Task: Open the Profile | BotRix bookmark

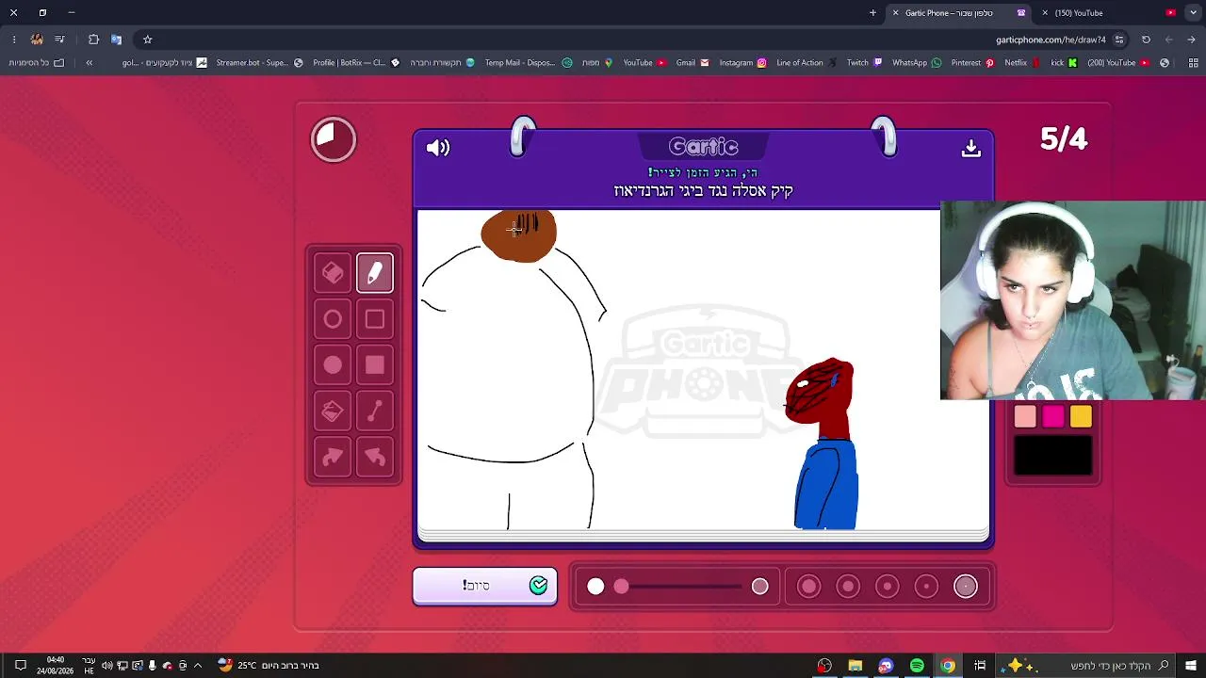Action: click(356, 63)
